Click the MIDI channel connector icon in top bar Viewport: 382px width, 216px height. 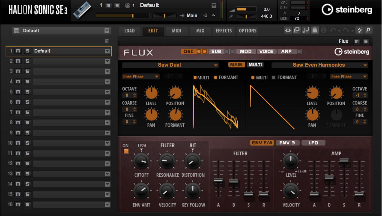127,5
